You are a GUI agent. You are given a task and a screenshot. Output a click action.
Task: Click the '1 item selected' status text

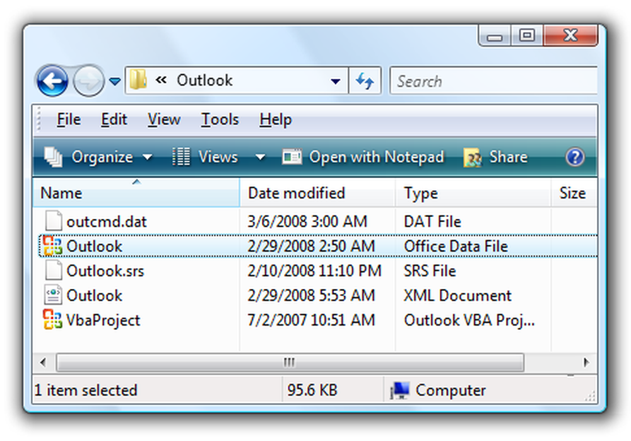coord(86,391)
